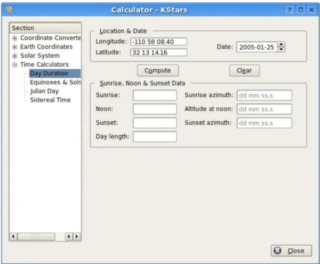Click the Location & Date group label

point(123,31)
